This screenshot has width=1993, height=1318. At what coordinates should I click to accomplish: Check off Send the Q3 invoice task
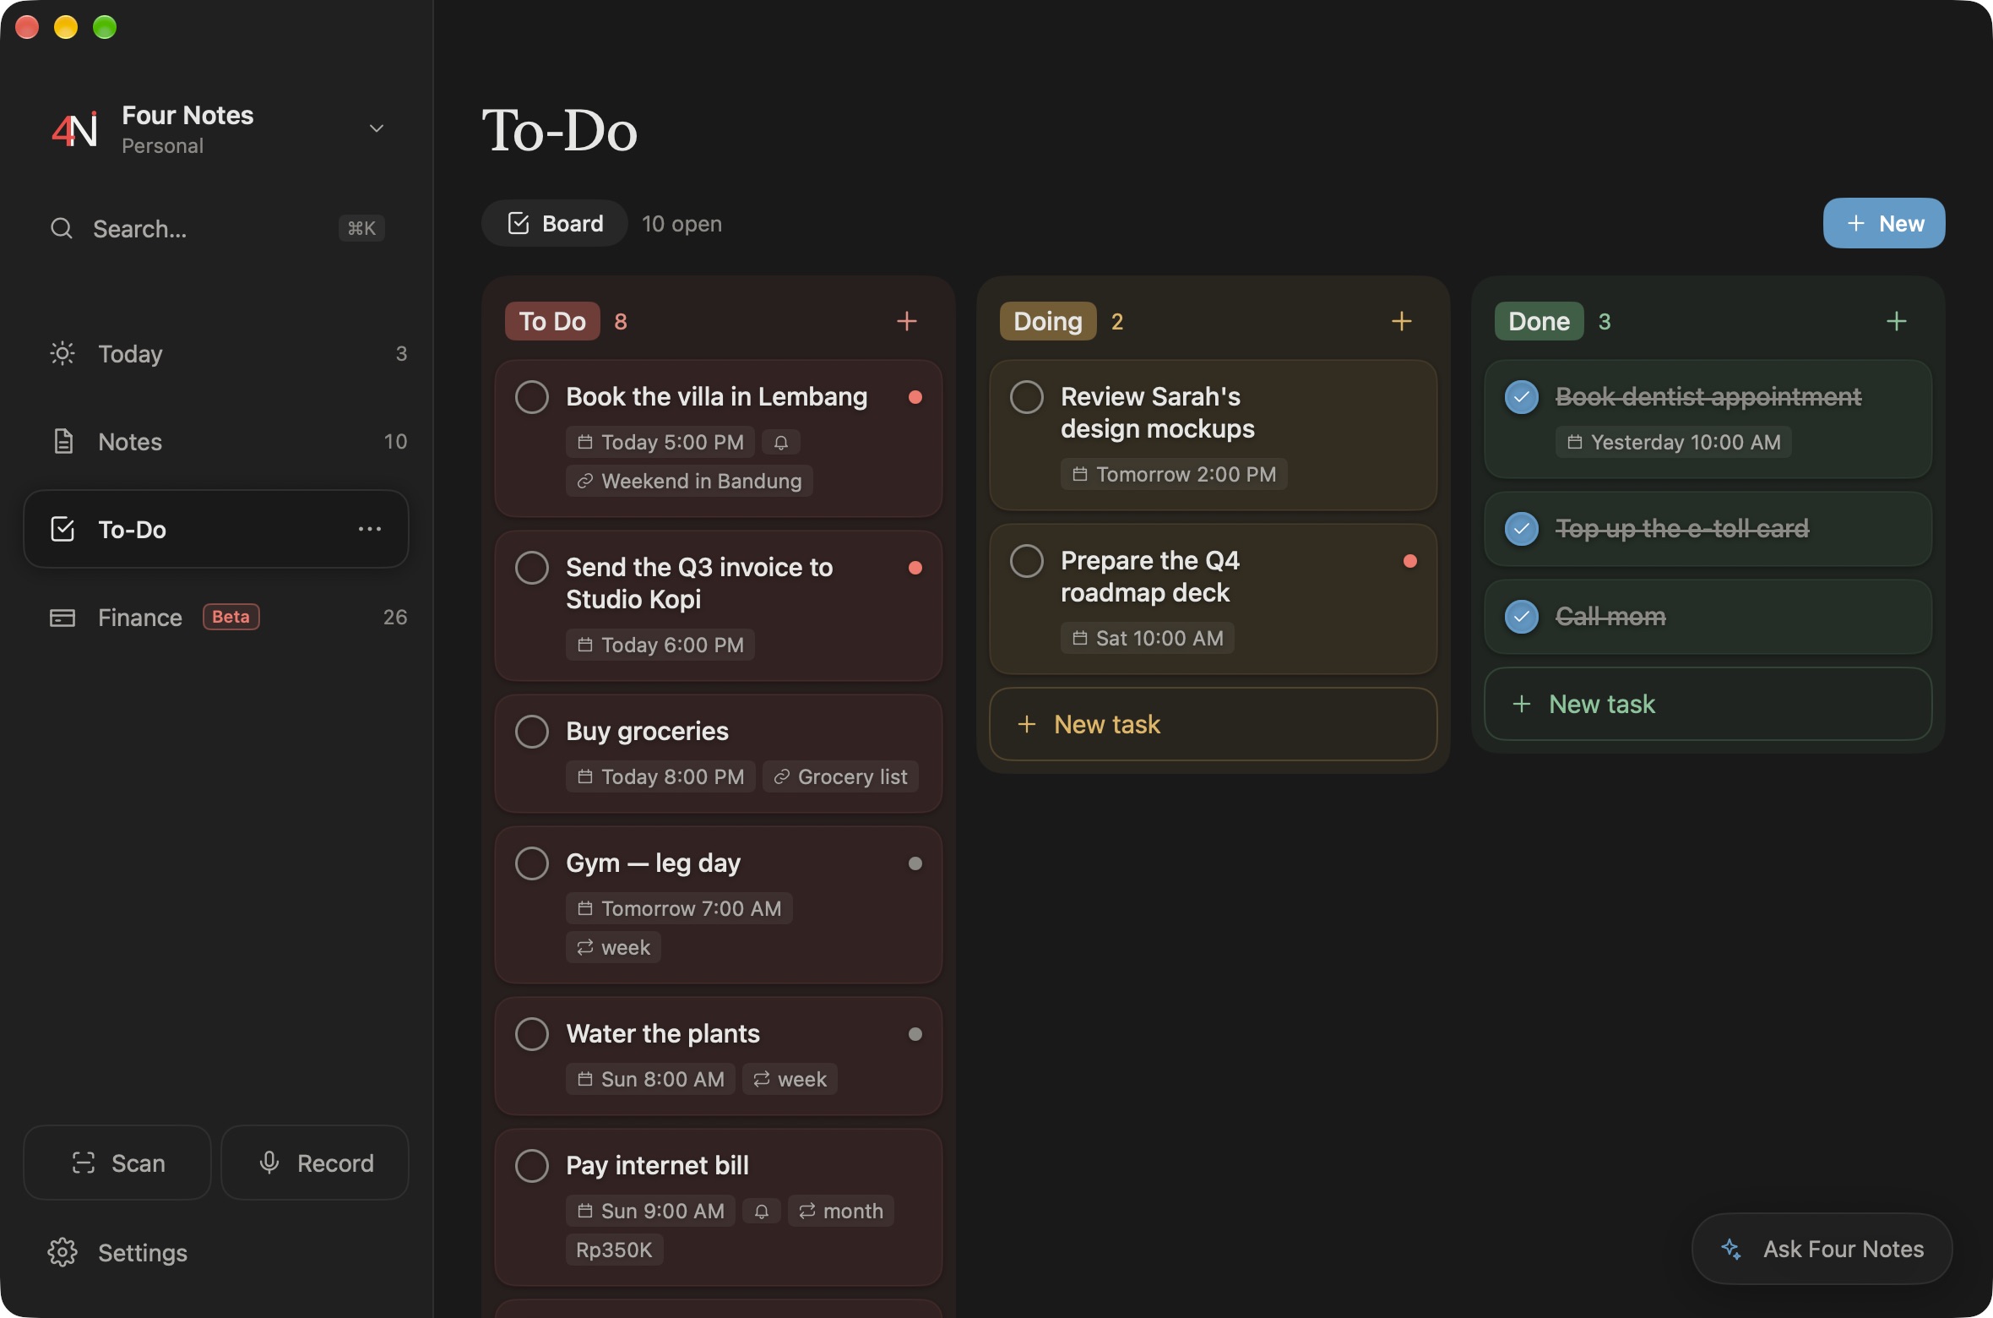[x=532, y=568]
